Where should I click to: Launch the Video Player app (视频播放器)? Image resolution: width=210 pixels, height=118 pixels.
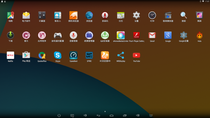click(x=168, y=15)
